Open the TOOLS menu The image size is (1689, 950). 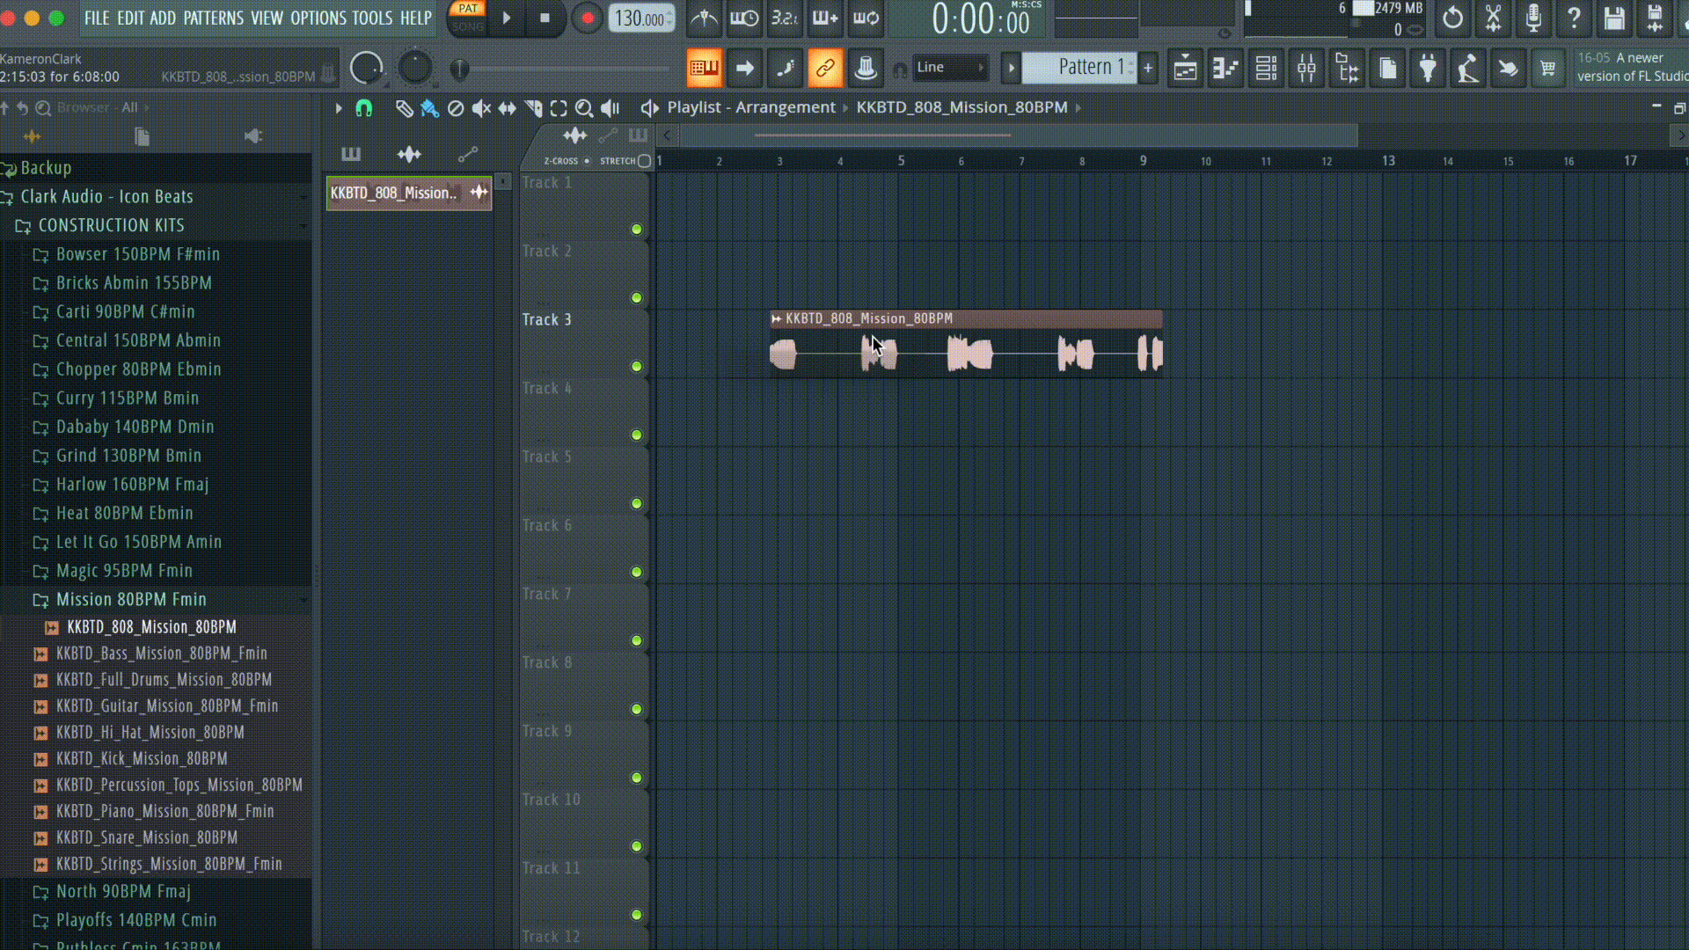pos(372,18)
